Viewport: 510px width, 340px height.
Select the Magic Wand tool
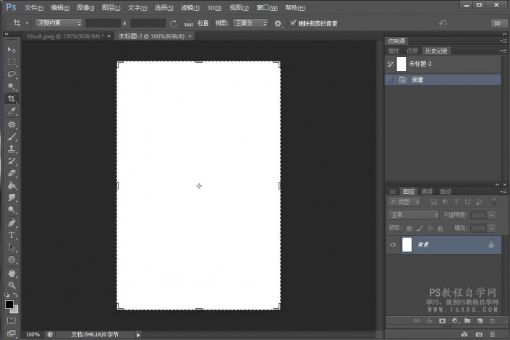[x=12, y=87]
